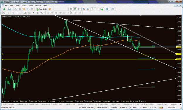This screenshot has width=183, height=110.
Task: Open the Templates toolbar button
Action: pos(112,9)
